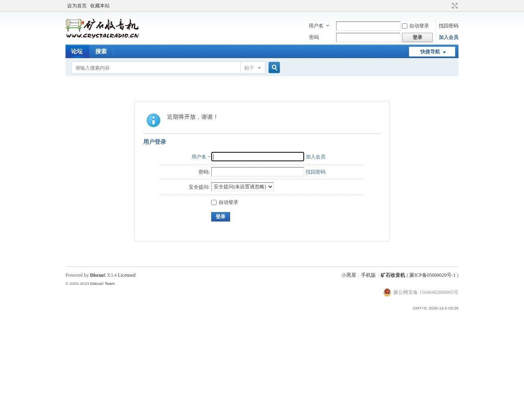Open the 搜索 navigation tab
Viewport: 524px width, 393px height.
point(101,52)
